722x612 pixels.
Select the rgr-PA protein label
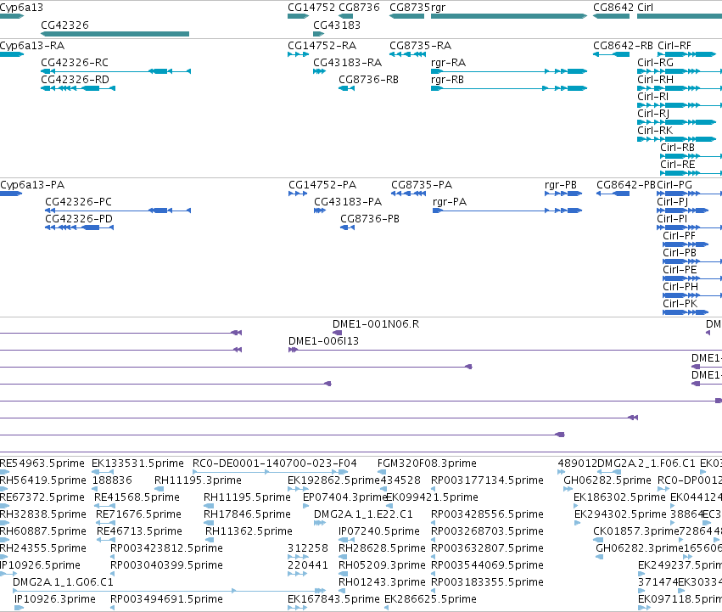[450, 202]
